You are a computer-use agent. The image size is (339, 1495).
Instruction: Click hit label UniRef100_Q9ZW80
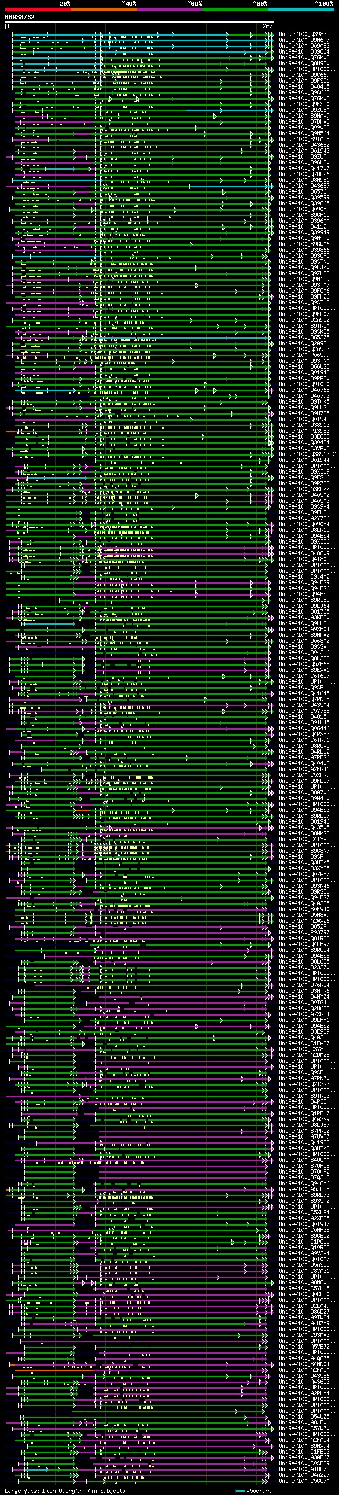pos(304,110)
